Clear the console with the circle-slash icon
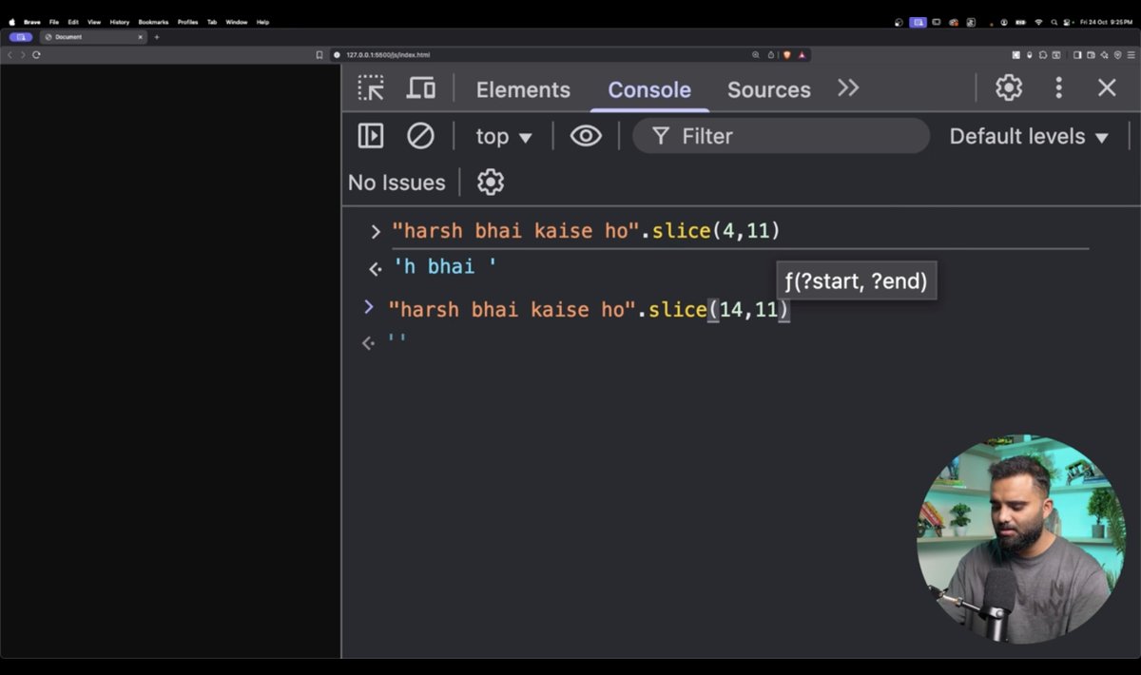The height and width of the screenshot is (675, 1141). [x=420, y=136]
